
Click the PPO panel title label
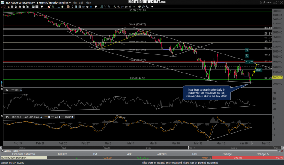pyautogui.click(x=7, y=117)
